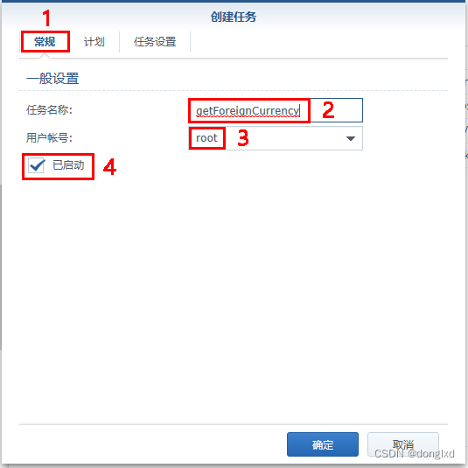Cancel with the 取消 button
Viewport: 468px width, 468px height.
[403, 444]
